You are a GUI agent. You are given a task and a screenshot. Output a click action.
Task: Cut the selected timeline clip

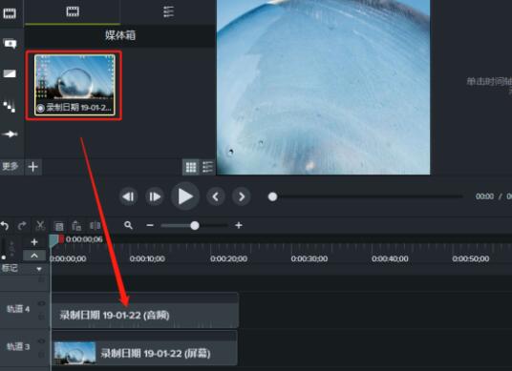(40, 226)
